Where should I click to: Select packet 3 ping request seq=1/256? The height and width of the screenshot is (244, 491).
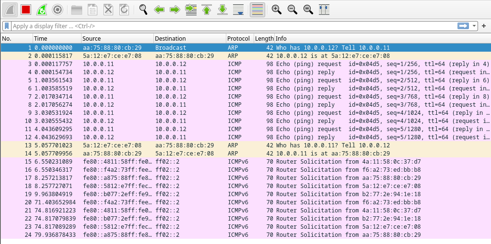pos(245,64)
